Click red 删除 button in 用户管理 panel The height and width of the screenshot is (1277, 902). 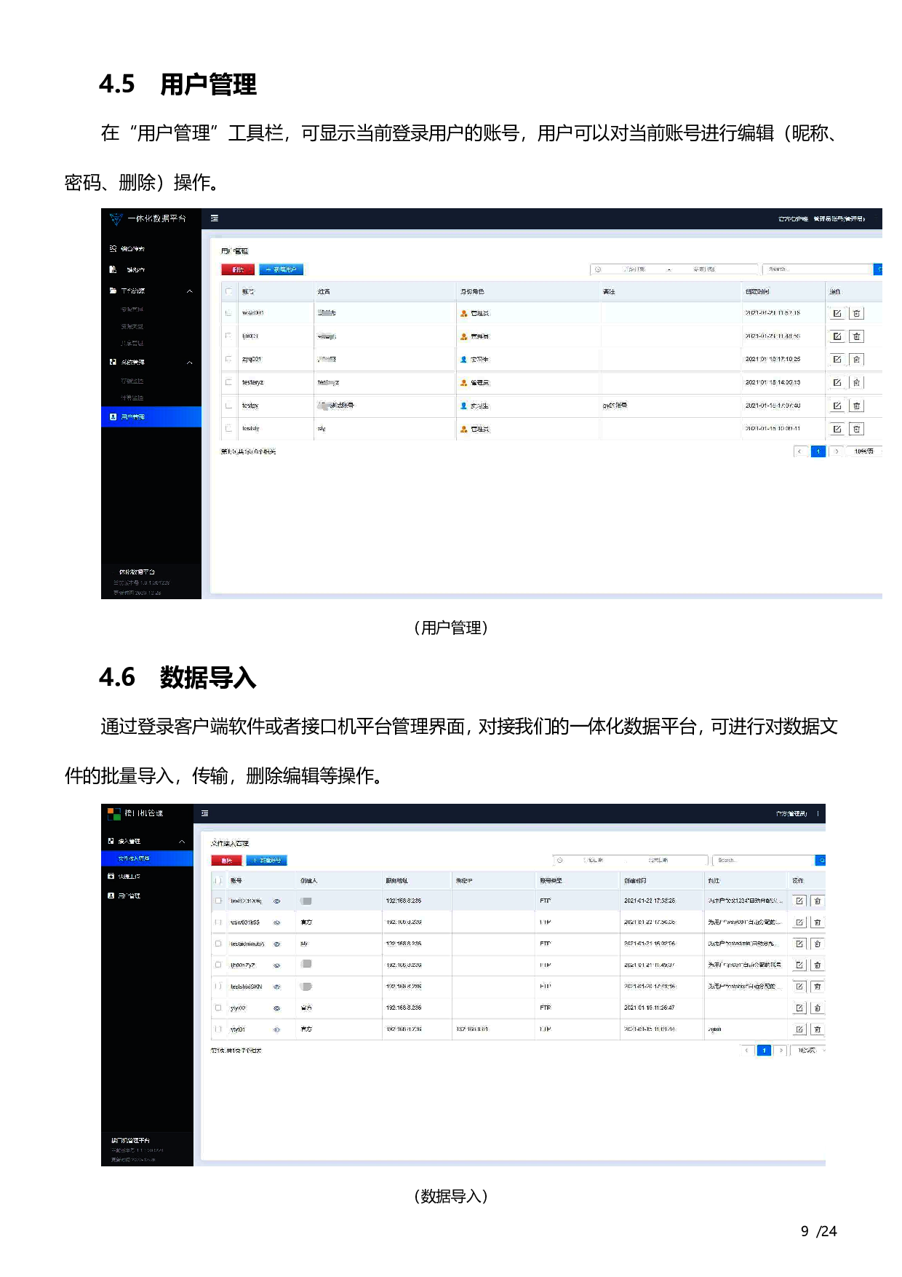click(x=238, y=270)
